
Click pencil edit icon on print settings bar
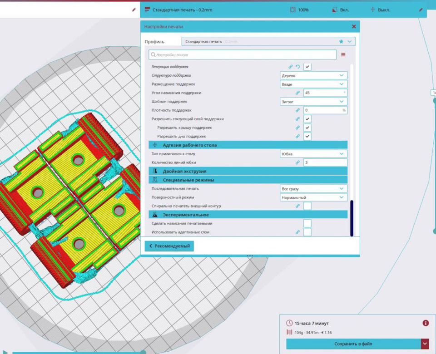click(x=421, y=10)
